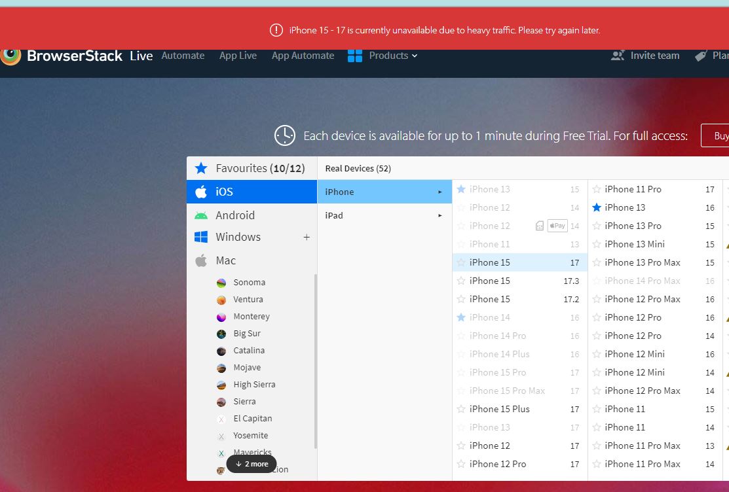Select the Android platform entry

point(252,215)
